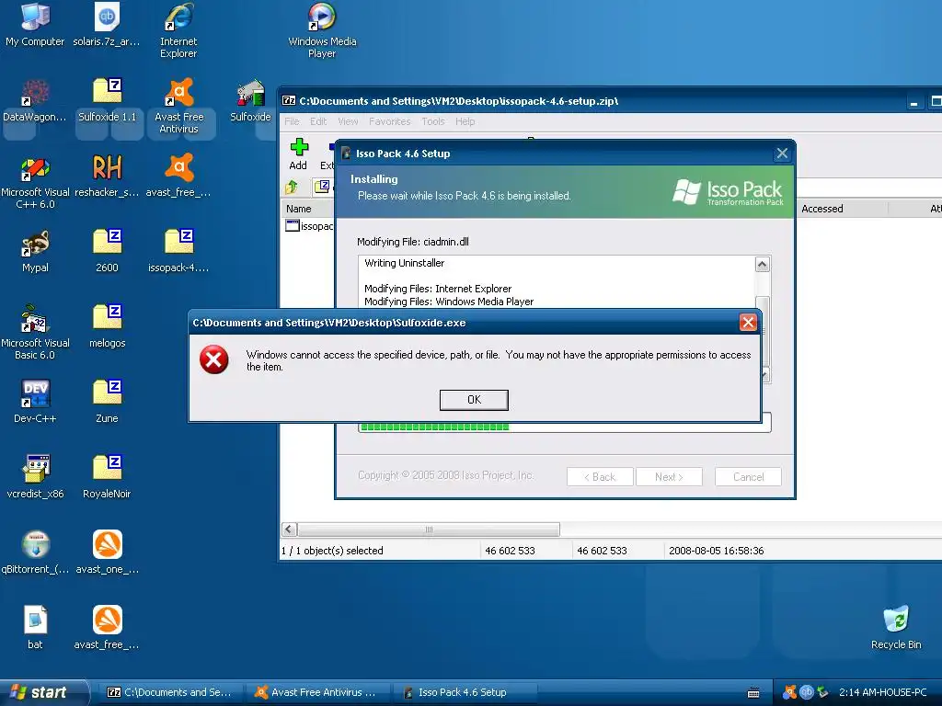The image size is (942, 706).
Task: Close the Sulfoxide.exe error dialog
Action: [748, 323]
